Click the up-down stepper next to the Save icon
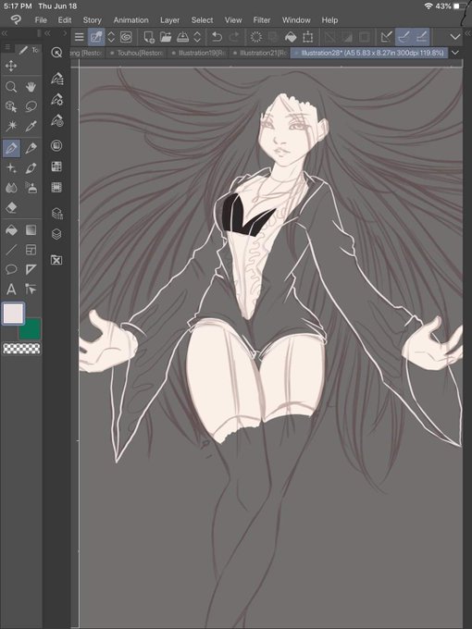Screen dimensions: 472x629 [x=197, y=37]
